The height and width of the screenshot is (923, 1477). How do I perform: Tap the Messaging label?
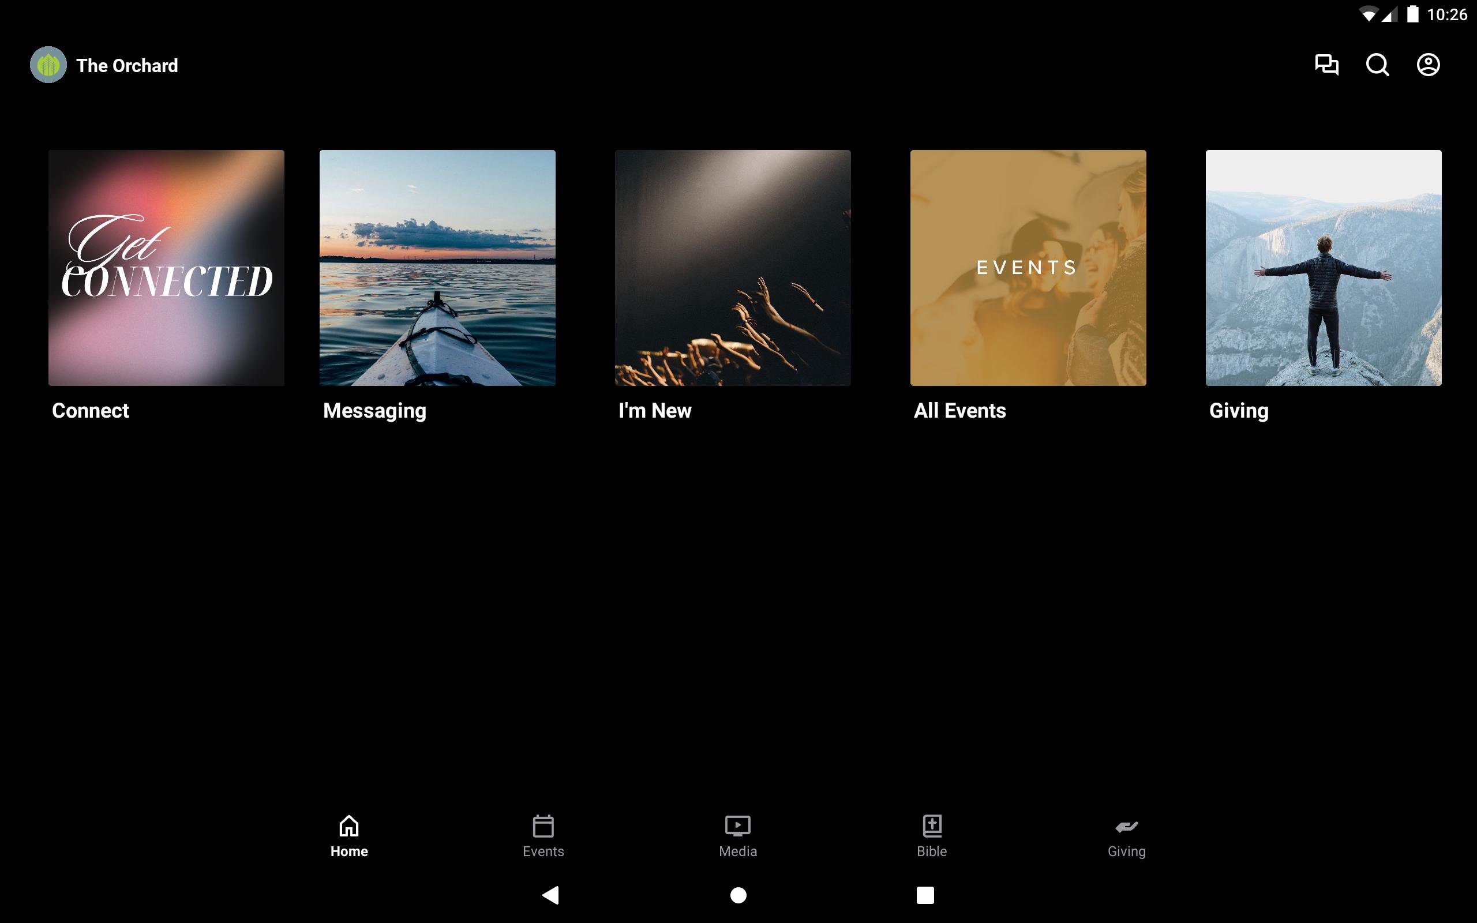tap(375, 411)
